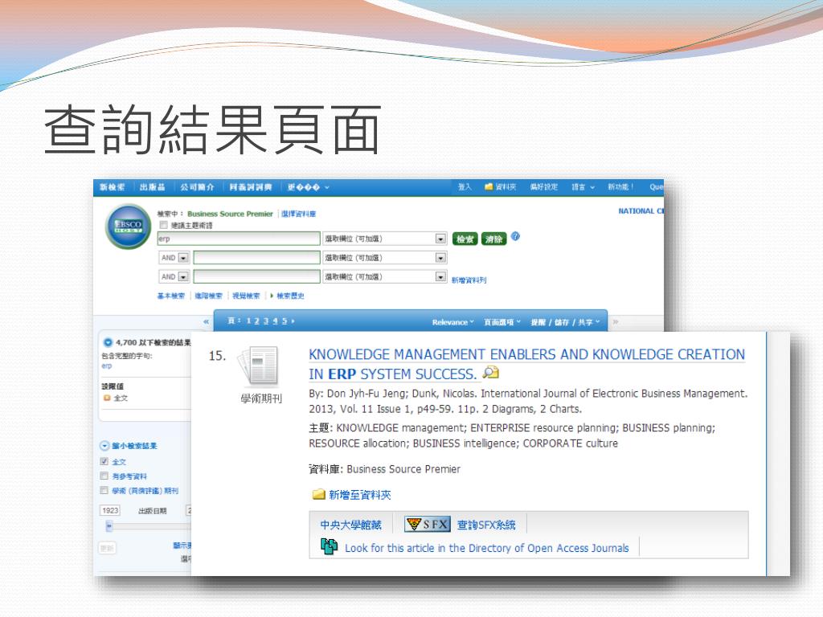Viewport: 823px width, 617px height.
Task: Open the 語言 language dropdown
Action: point(583,186)
